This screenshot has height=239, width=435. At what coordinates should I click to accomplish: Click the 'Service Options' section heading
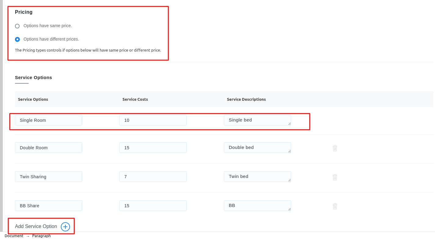pyautogui.click(x=34, y=78)
